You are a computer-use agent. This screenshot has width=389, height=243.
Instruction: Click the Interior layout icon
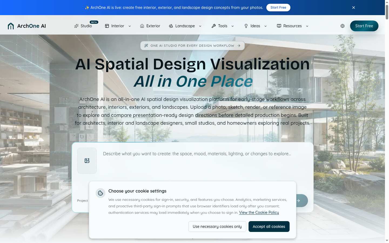(x=107, y=26)
